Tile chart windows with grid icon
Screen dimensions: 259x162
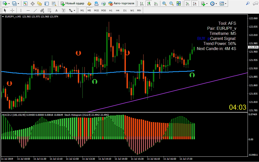tap(179, 4)
